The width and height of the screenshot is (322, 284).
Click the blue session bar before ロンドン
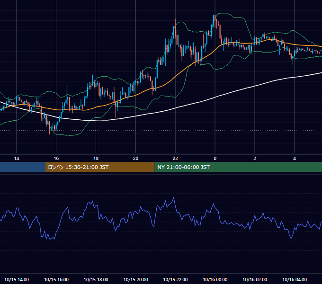(x=23, y=167)
